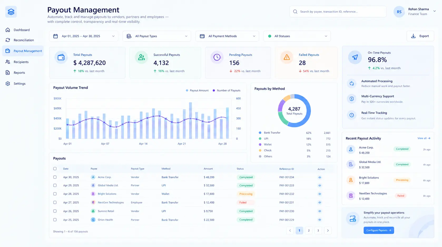Image resolution: width=442 pixels, height=247 pixels.
Task: View payout PAY-001232 with eye icon
Action: click(320, 194)
